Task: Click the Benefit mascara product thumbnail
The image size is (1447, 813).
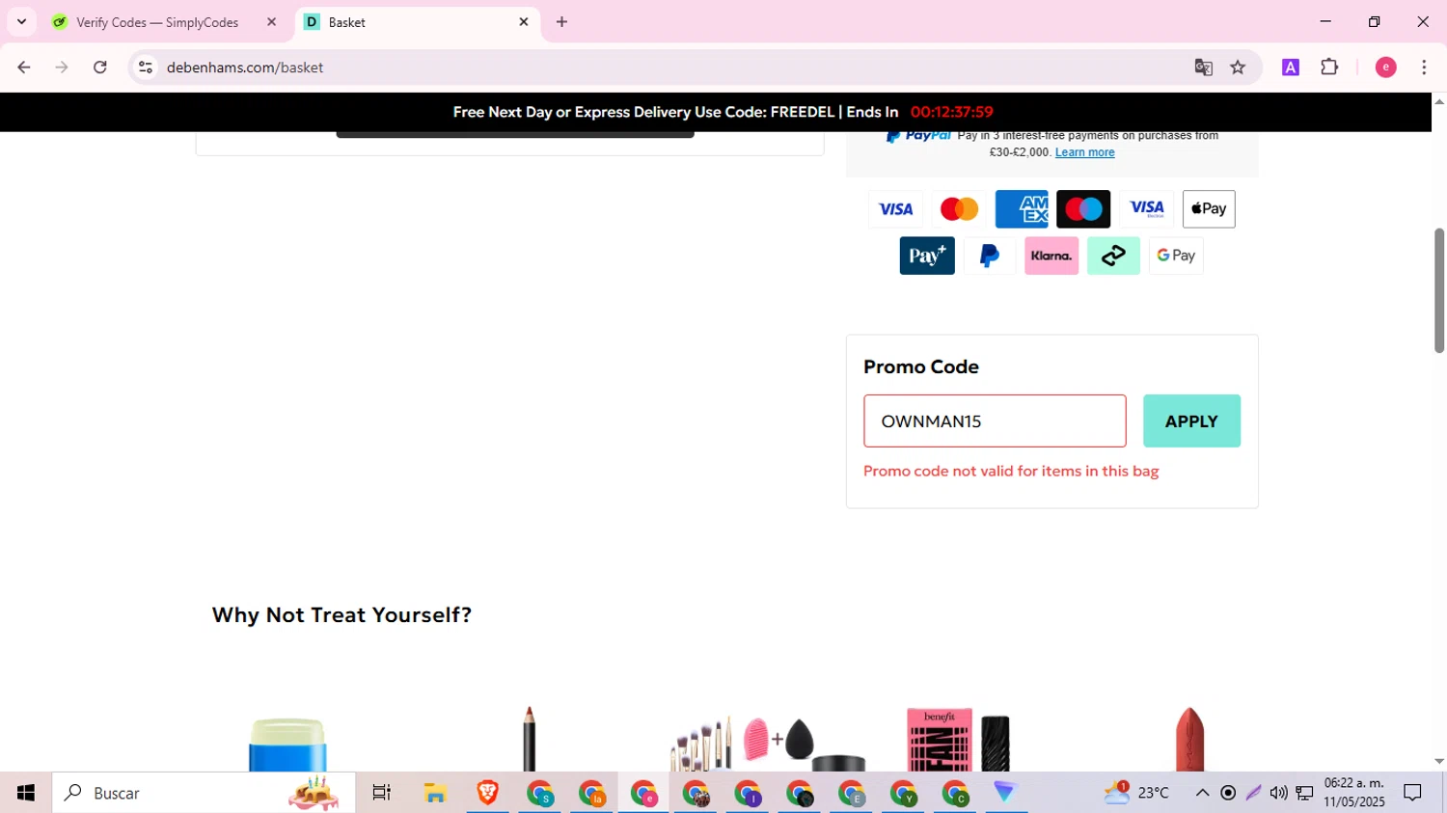Action: (x=958, y=741)
